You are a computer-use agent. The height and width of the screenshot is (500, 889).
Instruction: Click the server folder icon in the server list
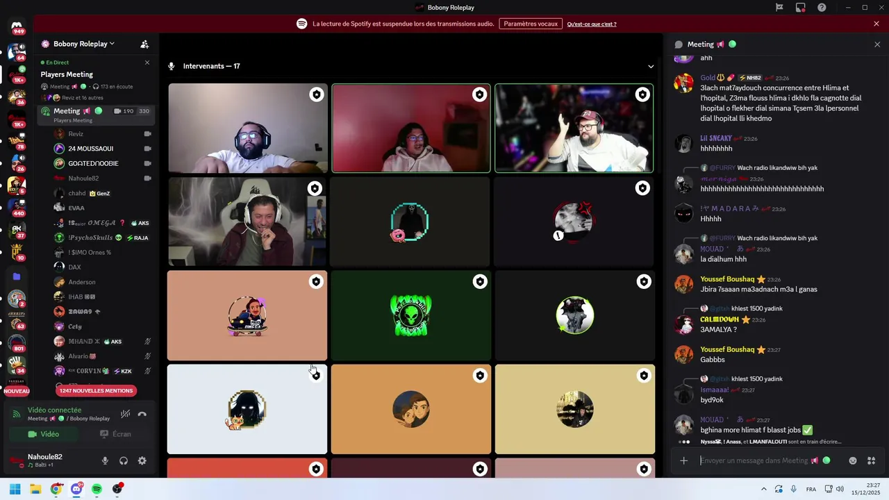coord(17,276)
